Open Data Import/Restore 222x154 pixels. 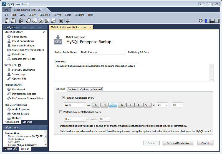tap(24, 59)
